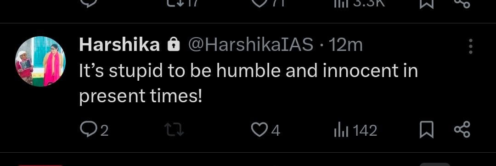The width and height of the screenshot is (496, 166).
Task: Open the next tweet's red avatar below
Action: tap(40, 165)
